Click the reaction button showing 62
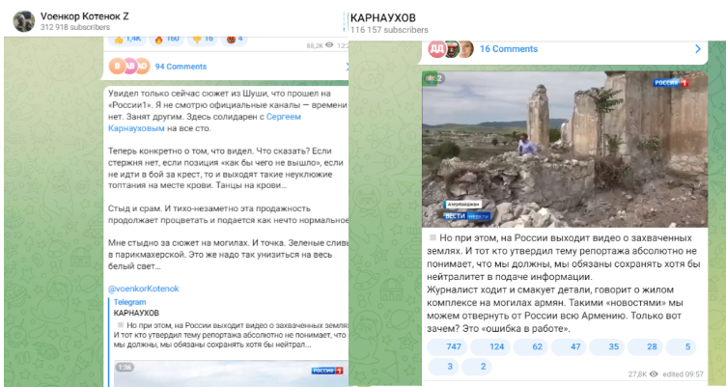The image size is (726, 387). click(531, 346)
